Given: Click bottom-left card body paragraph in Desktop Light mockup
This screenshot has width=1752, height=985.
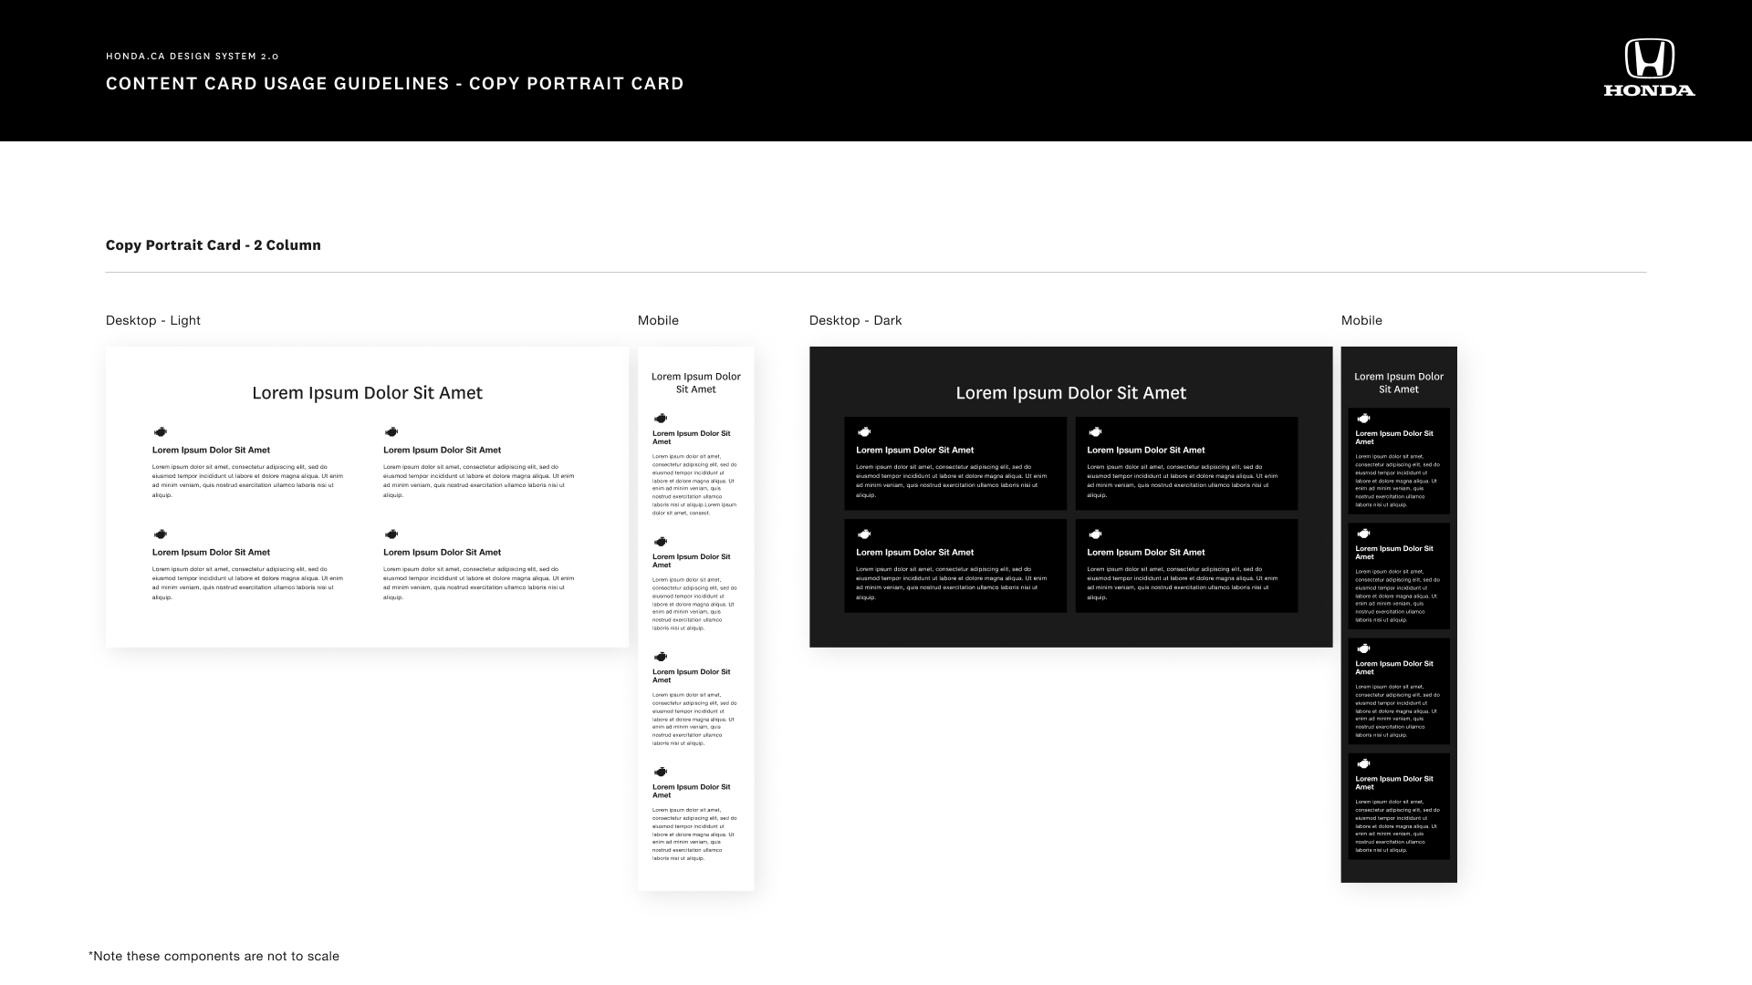Looking at the screenshot, I should tap(248, 583).
